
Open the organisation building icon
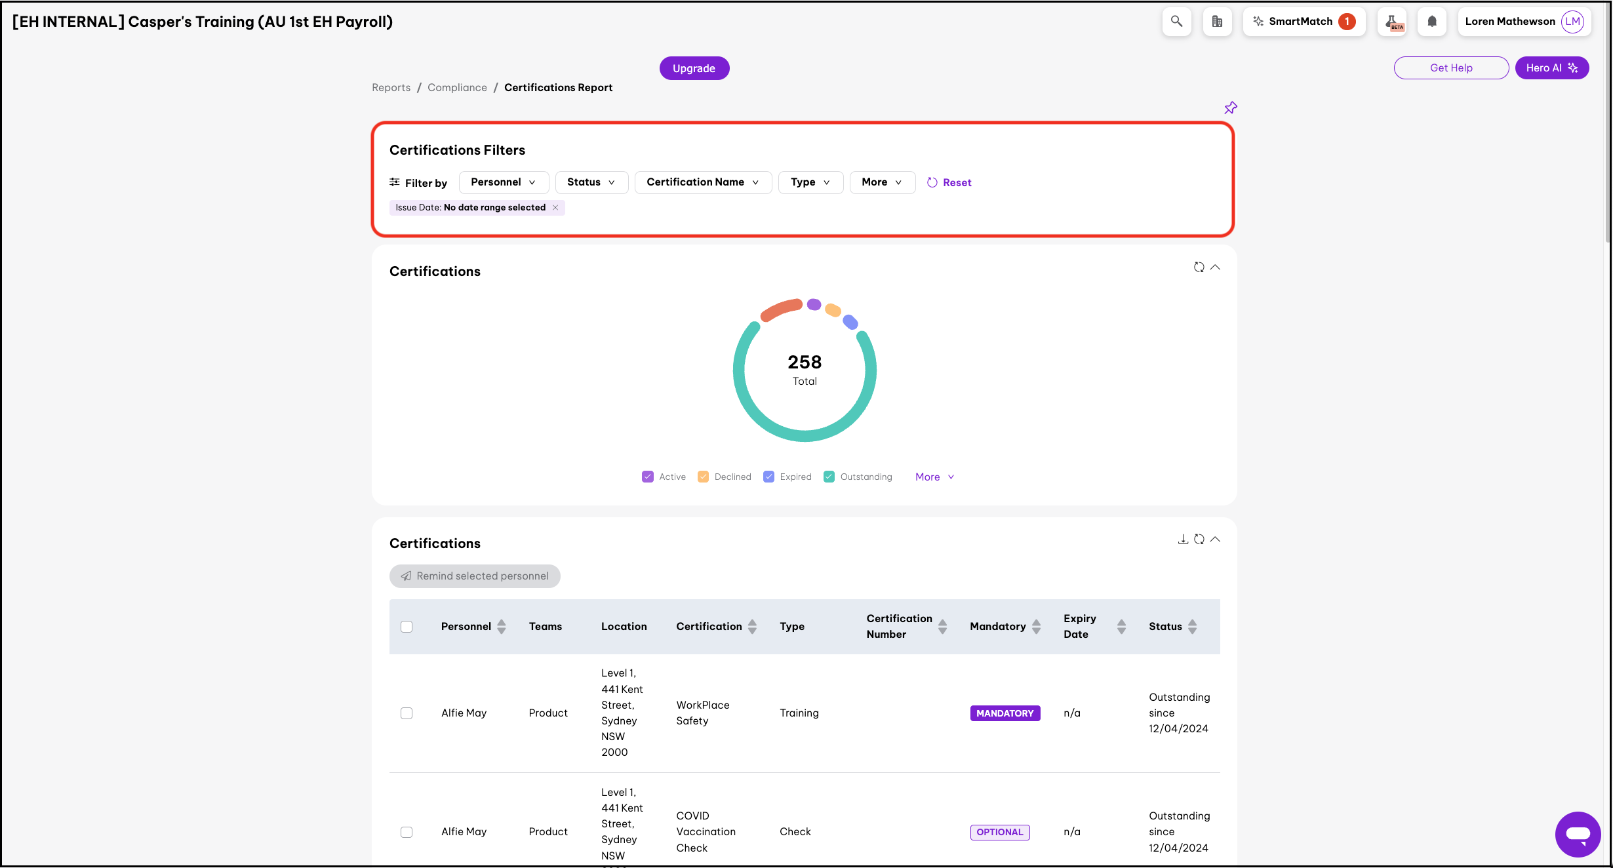pyautogui.click(x=1217, y=22)
